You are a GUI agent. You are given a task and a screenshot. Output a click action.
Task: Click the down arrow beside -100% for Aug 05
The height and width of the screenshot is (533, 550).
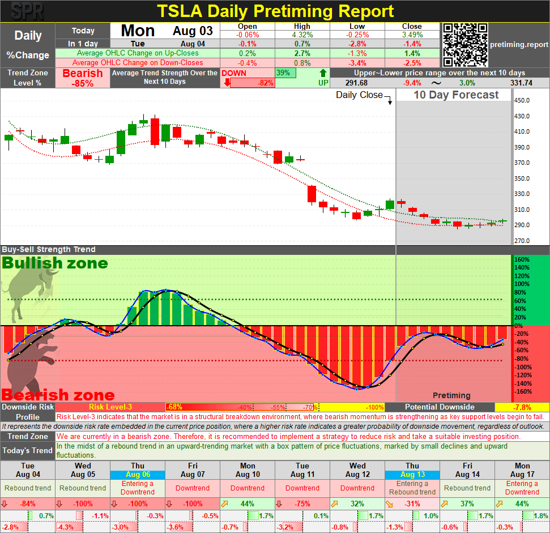click(59, 504)
